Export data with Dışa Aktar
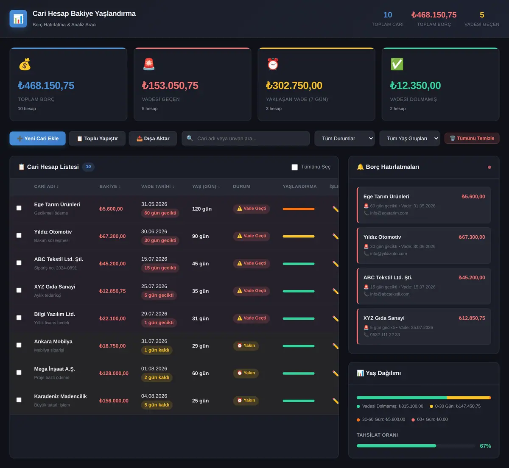509x468 pixels. [x=153, y=139]
